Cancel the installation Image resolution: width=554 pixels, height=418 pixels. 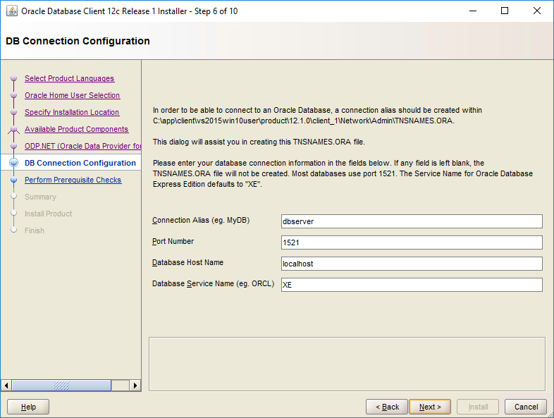coord(526,407)
